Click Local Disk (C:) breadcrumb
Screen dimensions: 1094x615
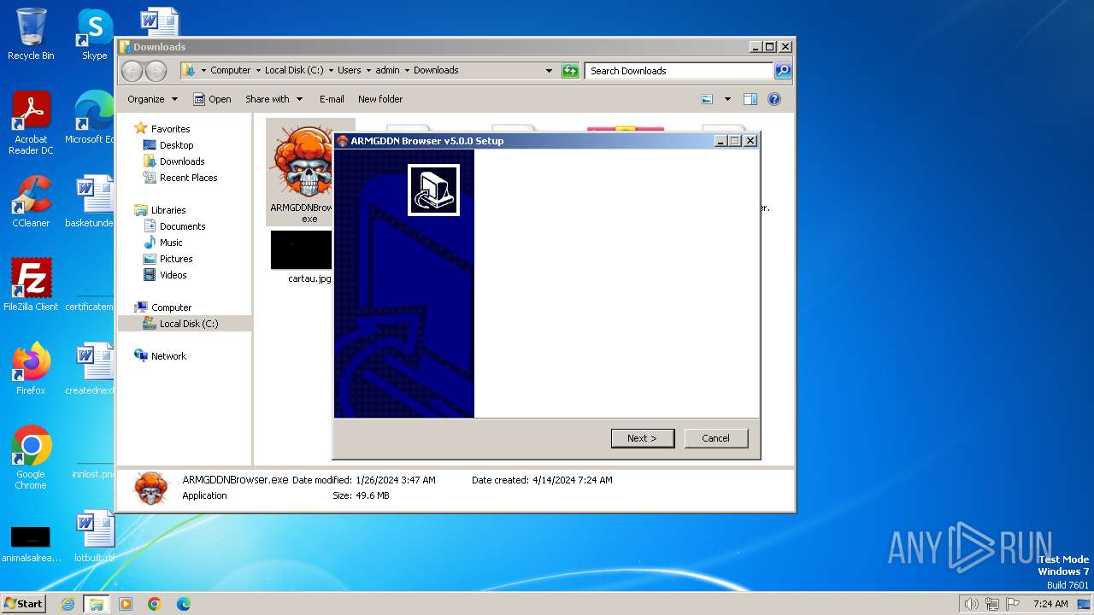point(294,71)
